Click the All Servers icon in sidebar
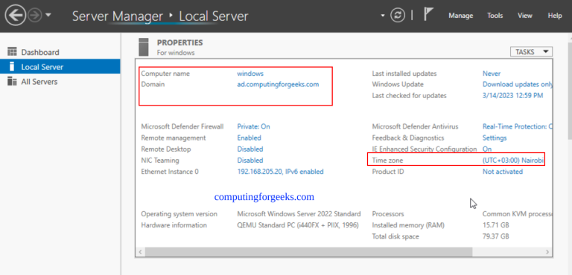The width and height of the screenshot is (572, 275). [12, 81]
